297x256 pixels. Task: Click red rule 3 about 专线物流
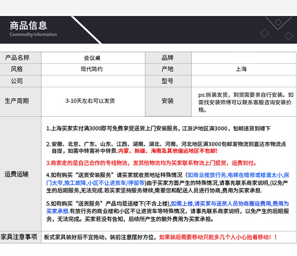pyautogui.click(x=151, y=163)
